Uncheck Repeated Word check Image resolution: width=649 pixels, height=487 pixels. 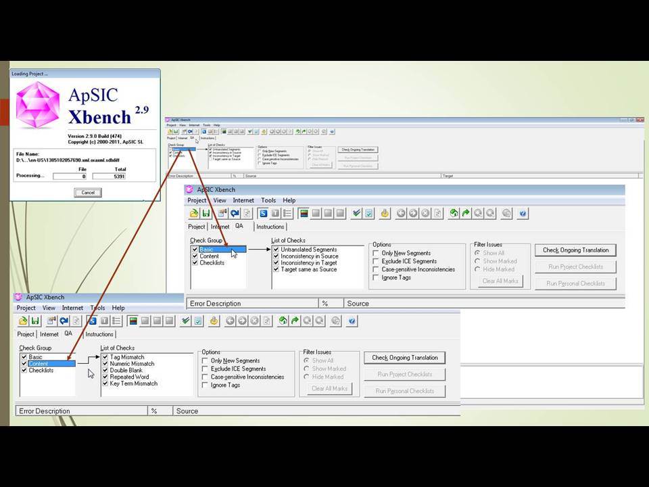coord(105,377)
